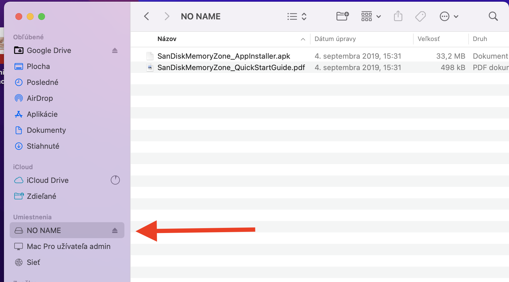
Task: Click the Back navigation arrow
Action: (x=147, y=17)
